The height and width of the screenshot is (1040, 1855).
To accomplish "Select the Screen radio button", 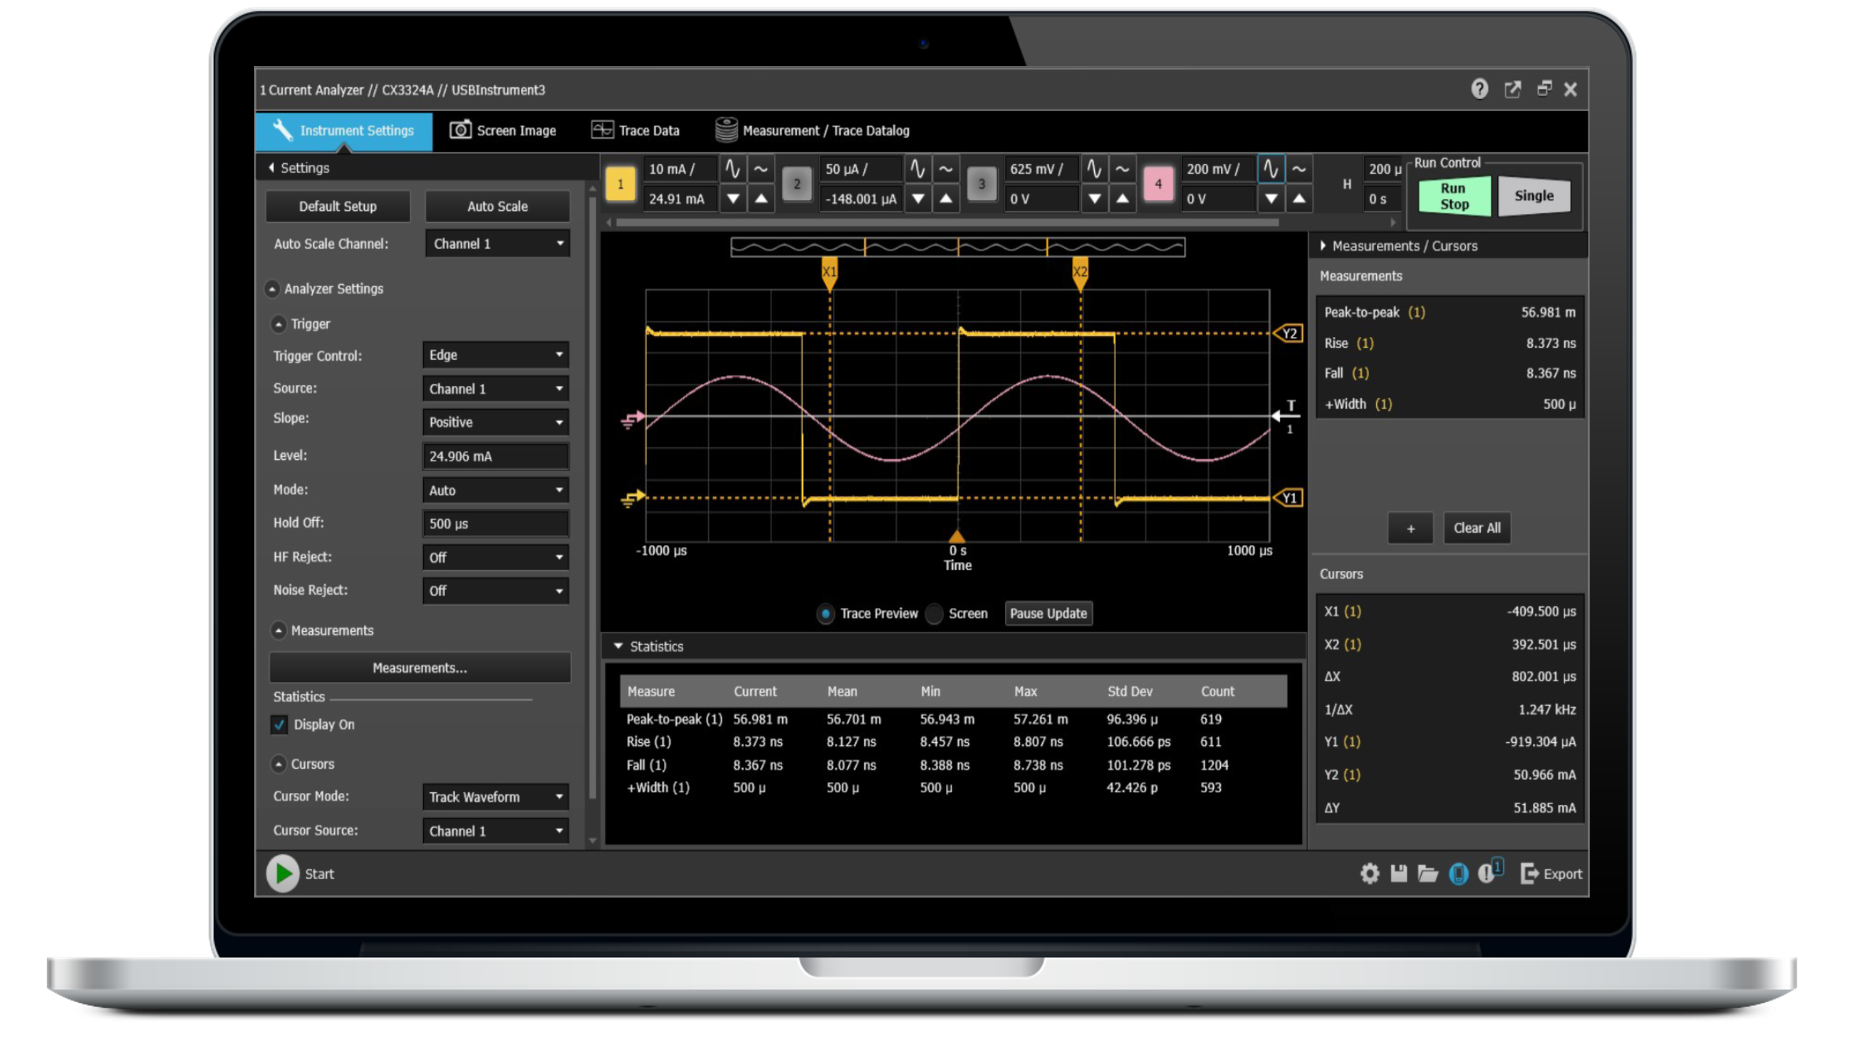I will click(x=934, y=614).
